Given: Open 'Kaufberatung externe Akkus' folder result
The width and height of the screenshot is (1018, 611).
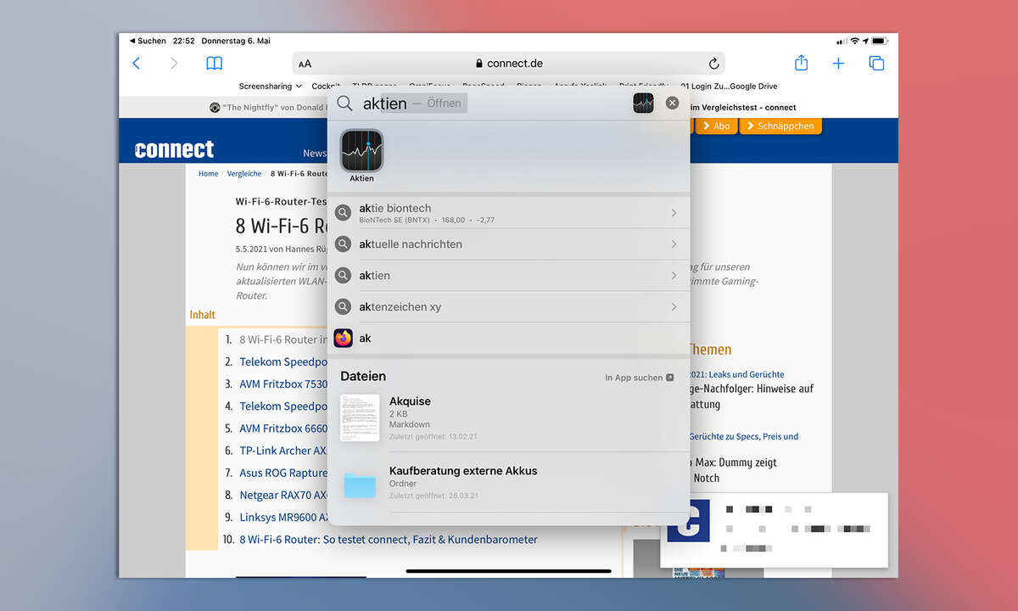Looking at the screenshot, I should point(509,483).
